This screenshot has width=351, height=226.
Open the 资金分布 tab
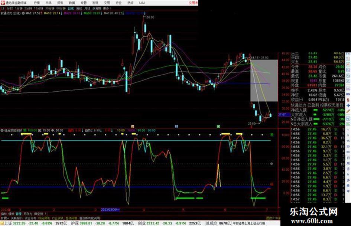point(30,218)
